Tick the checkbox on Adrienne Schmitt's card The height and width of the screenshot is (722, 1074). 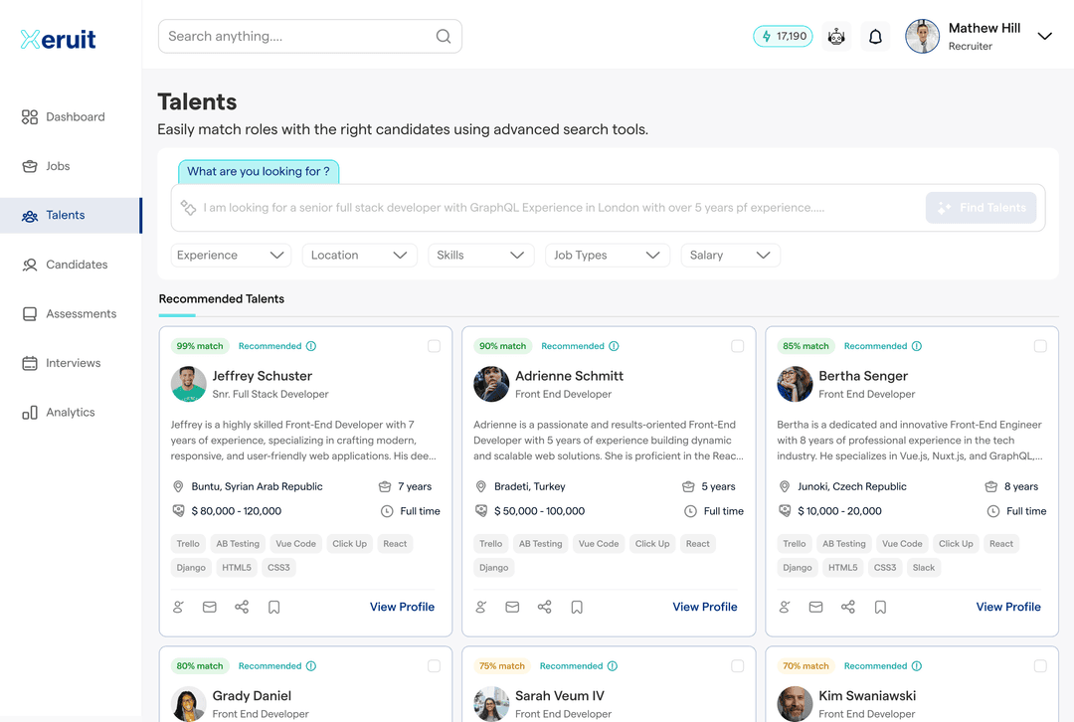tap(737, 346)
